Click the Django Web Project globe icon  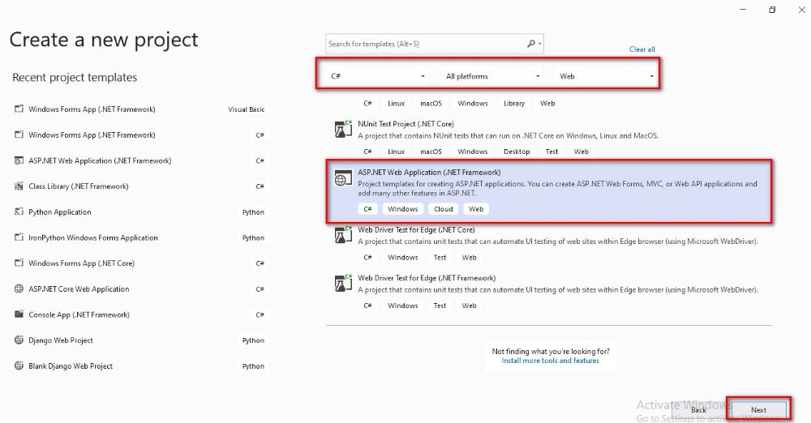[19, 340]
